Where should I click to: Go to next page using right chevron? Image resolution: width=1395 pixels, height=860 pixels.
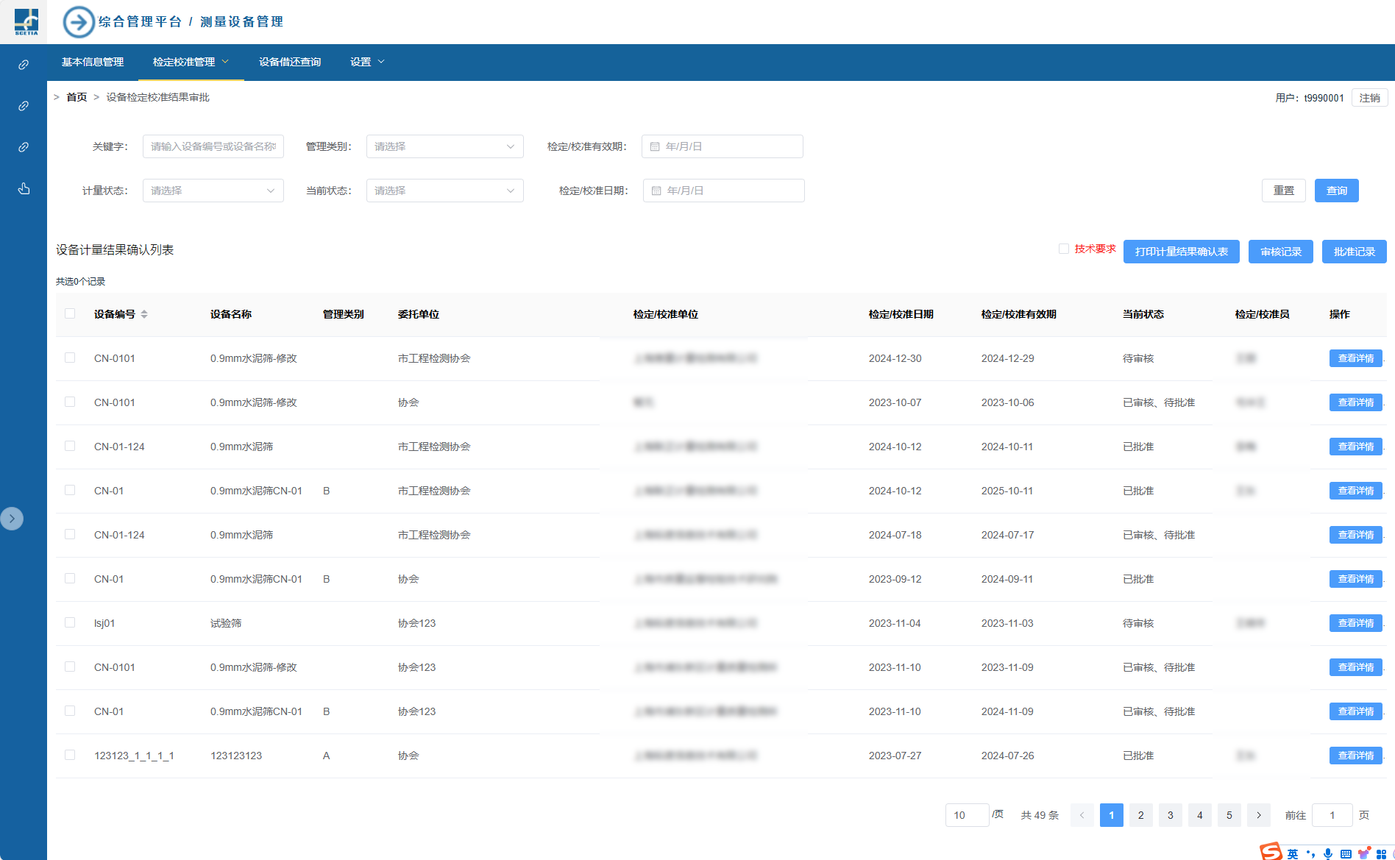[1259, 815]
